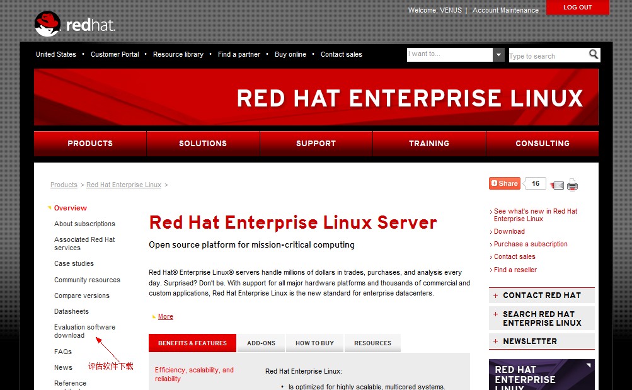Click Red Hat Enterprise Linux breadcrumb
This screenshot has width=632, height=390.
pyautogui.click(x=124, y=185)
